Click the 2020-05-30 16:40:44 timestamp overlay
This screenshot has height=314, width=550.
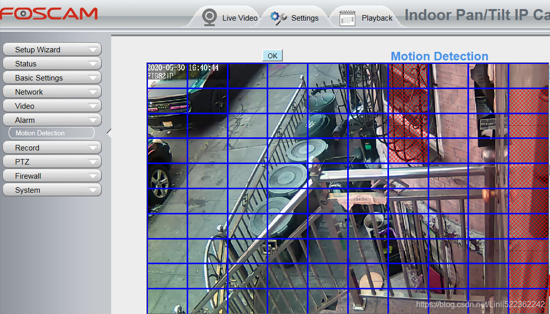coord(183,68)
